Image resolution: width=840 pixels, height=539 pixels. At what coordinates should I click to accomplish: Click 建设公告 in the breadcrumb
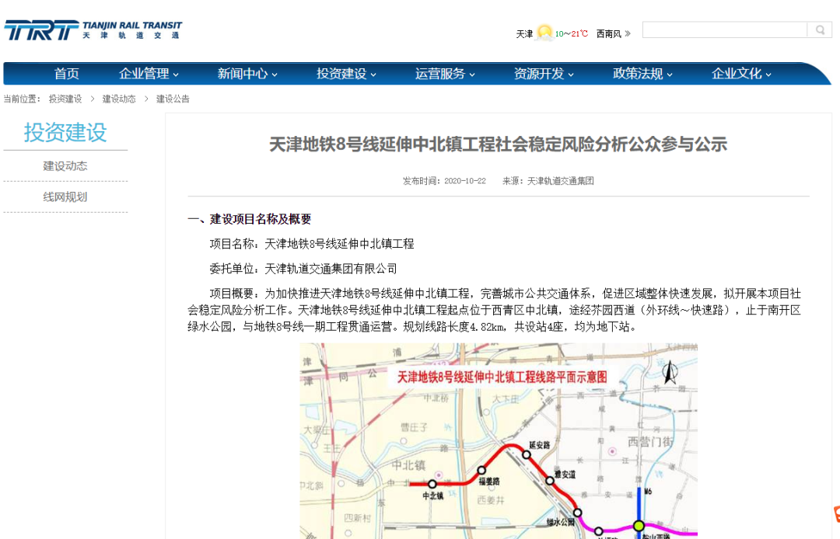[173, 99]
